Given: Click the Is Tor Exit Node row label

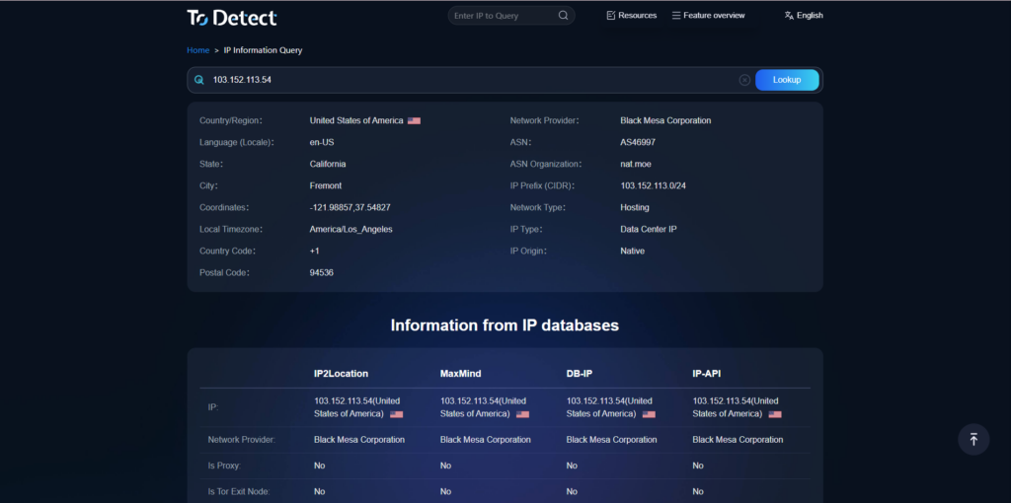Looking at the screenshot, I should click(239, 491).
